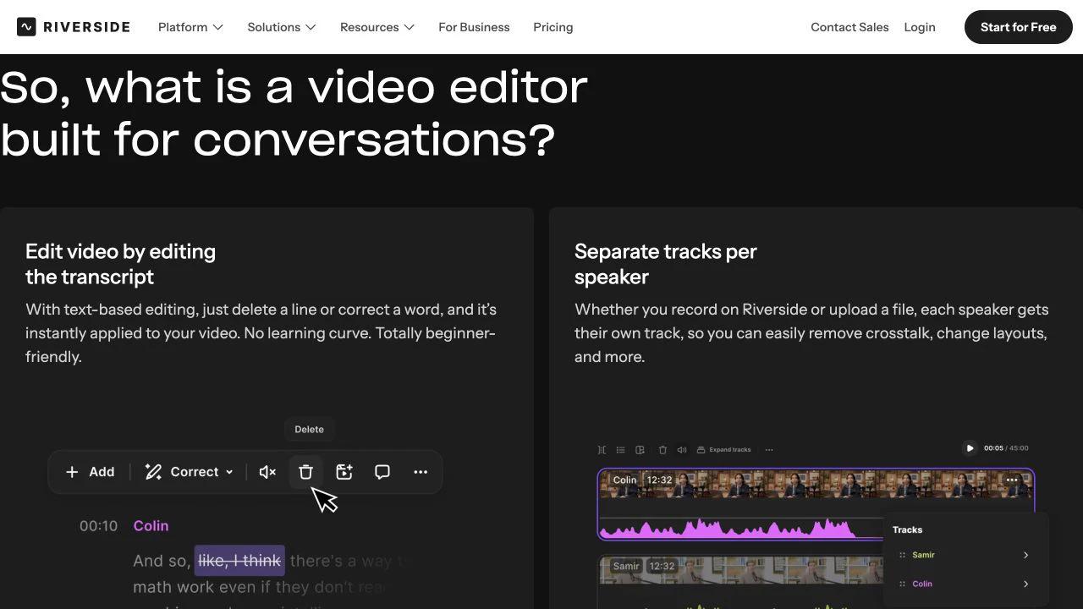The image size is (1083, 609).
Task: Click the 00:05 / 45:00 time display
Action: tap(1006, 448)
